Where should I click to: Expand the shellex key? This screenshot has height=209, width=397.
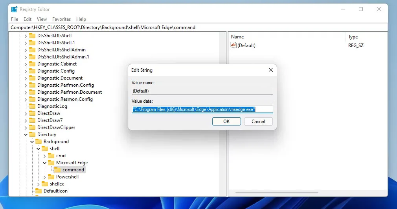[38, 184]
